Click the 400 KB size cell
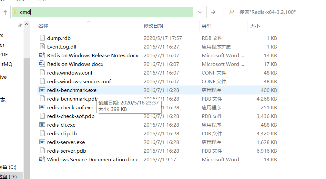This screenshot has width=326, height=179. point(269,90)
